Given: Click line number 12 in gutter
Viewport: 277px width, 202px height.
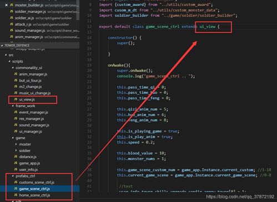Looking at the screenshot, I should 89,27.
